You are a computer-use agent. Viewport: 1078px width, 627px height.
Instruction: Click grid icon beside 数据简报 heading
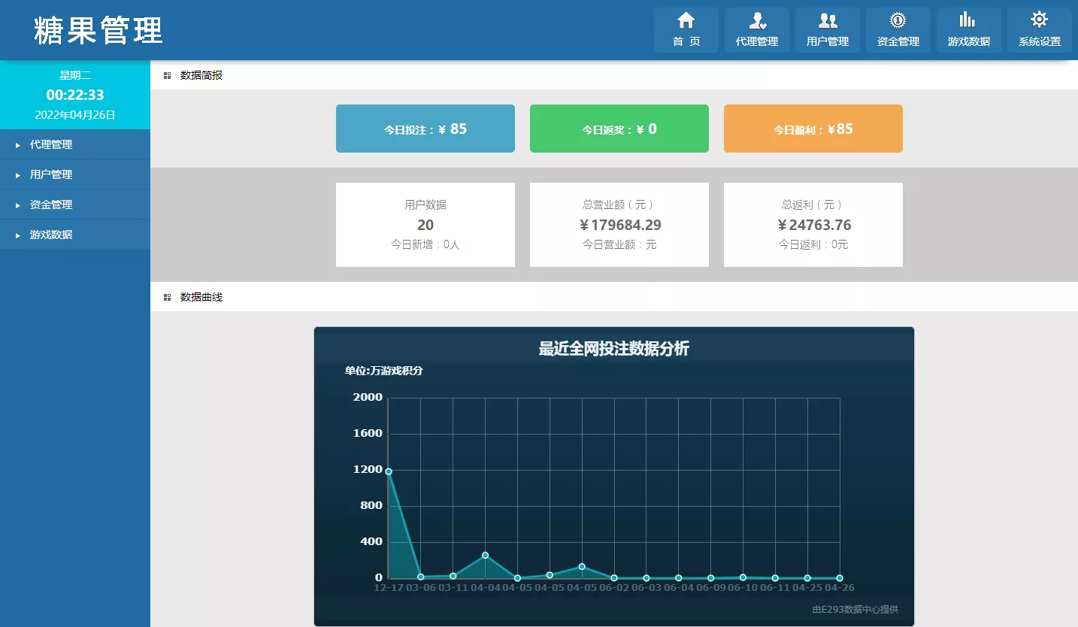click(167, 75)
